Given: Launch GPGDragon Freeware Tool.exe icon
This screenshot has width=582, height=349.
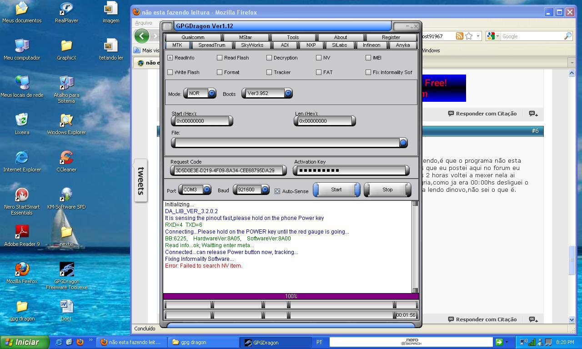Looking at the screenshot, I should [x=66, y=276].
